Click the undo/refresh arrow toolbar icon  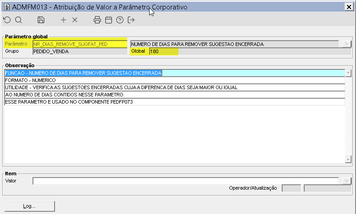[7, 20]
